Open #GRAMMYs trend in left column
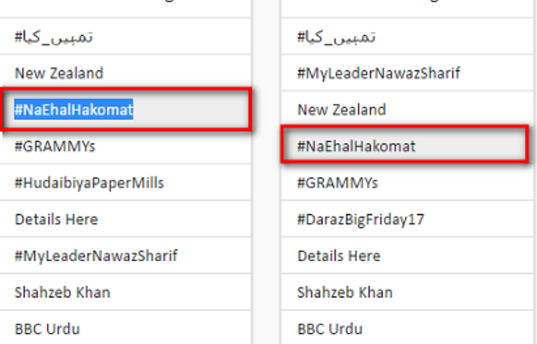 click(x=54, y=146)
